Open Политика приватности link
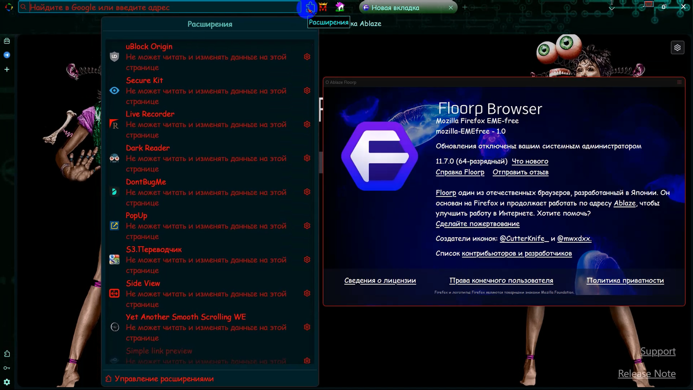 point(625,281)
